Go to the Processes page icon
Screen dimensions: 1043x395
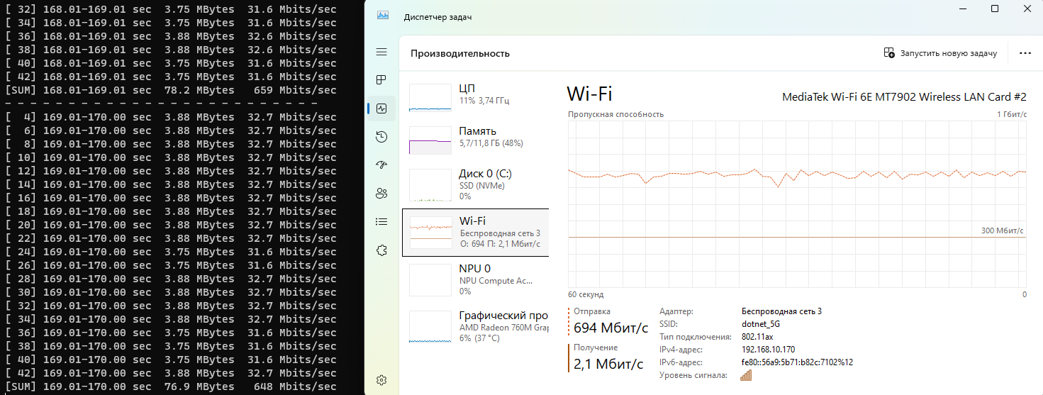pos(381,79)
